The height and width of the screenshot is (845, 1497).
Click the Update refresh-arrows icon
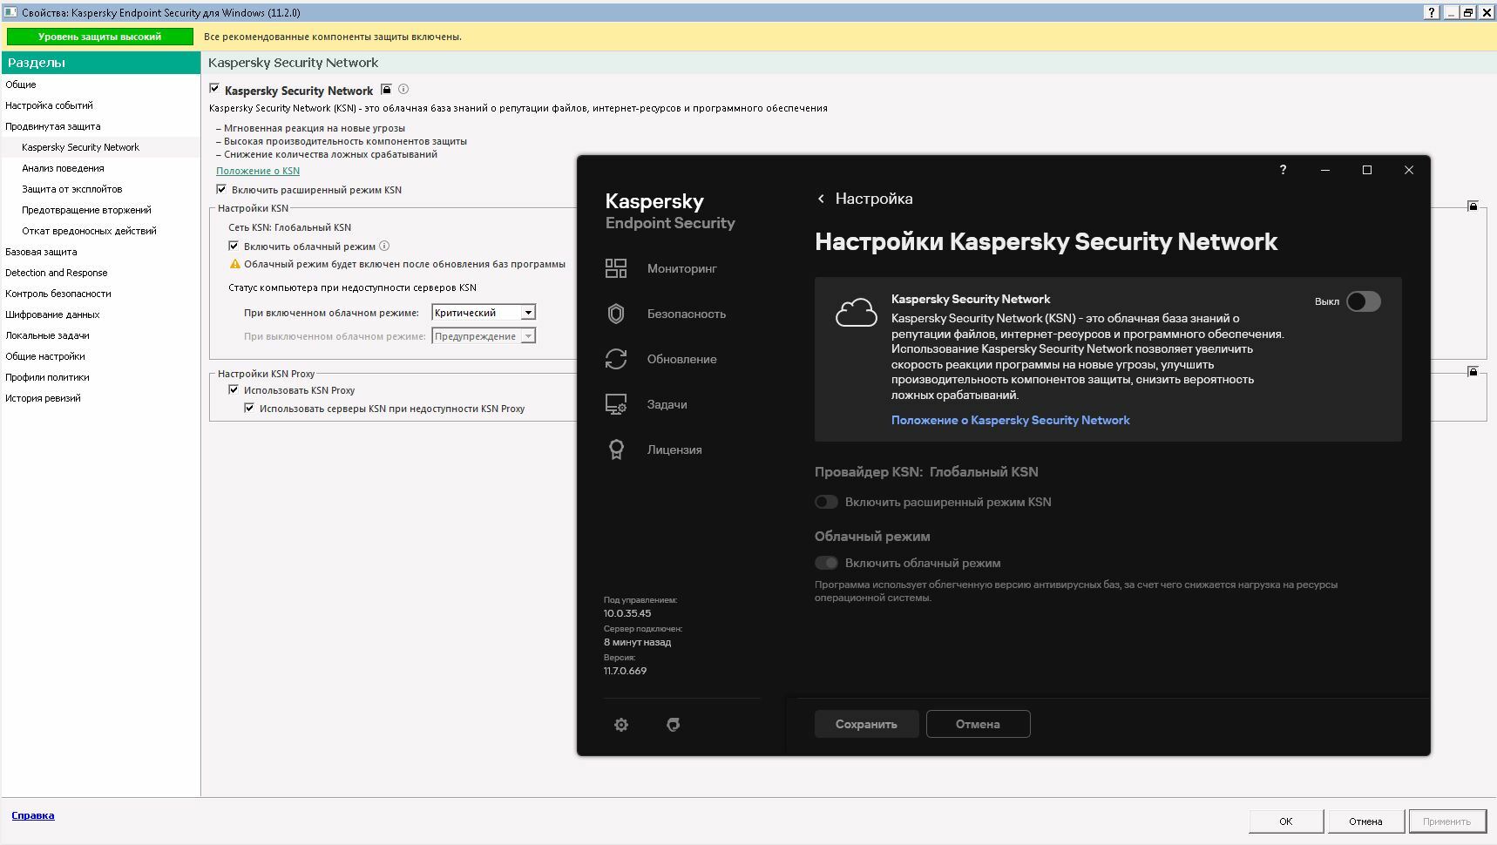click(x=616, y=359)
